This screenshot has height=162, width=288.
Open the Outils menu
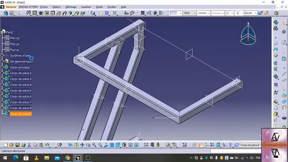coord(99,7)
